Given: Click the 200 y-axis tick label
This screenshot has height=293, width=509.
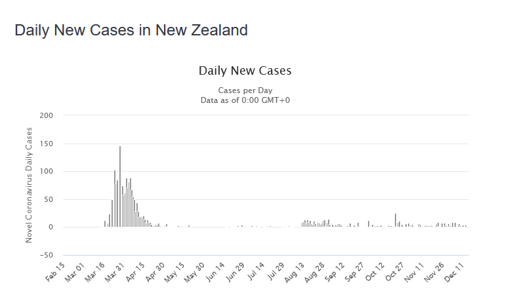Looking at the screenshot, I should click(47, 116).
